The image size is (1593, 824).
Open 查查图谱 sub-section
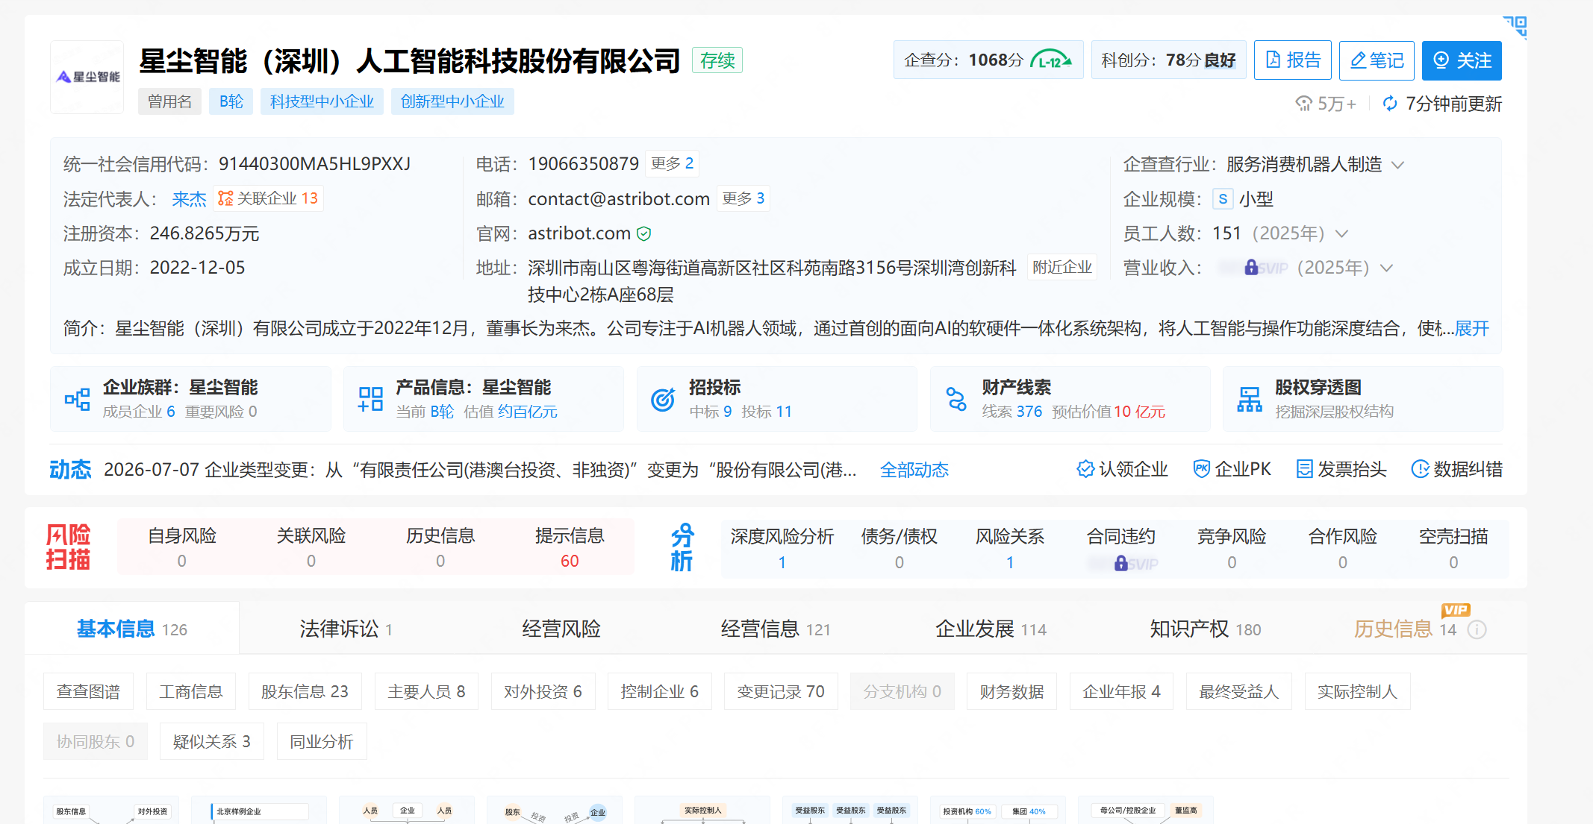click(x=88, y=691)
